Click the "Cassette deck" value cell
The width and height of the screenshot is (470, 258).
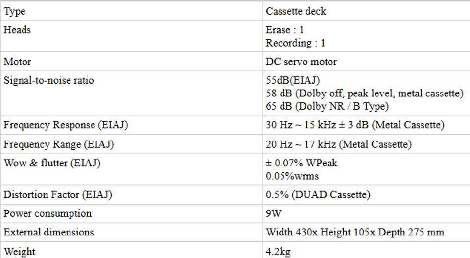296,11
